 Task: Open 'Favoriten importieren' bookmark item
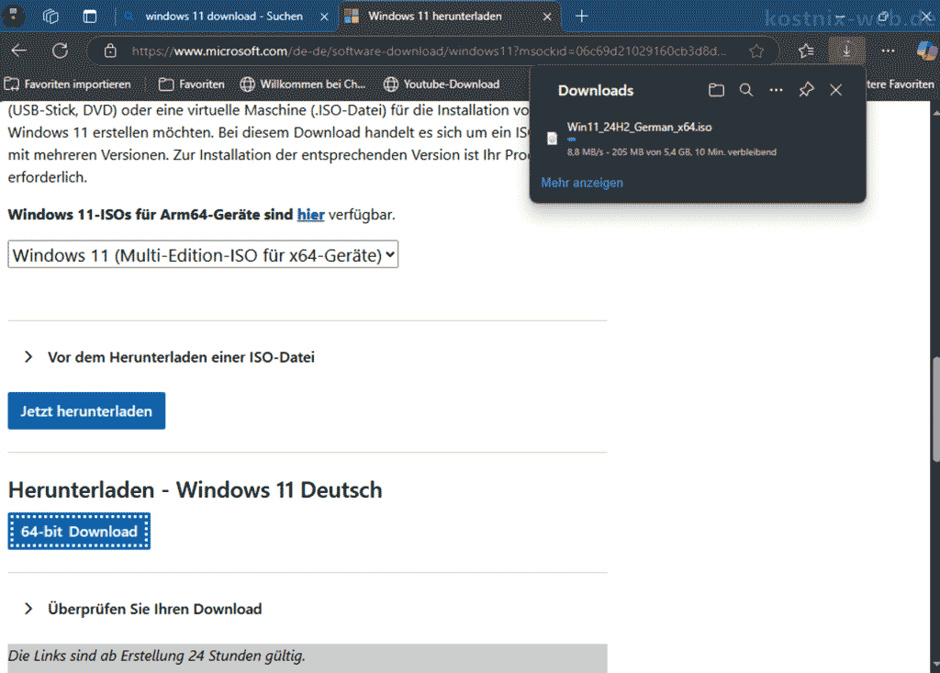point(68,84)
